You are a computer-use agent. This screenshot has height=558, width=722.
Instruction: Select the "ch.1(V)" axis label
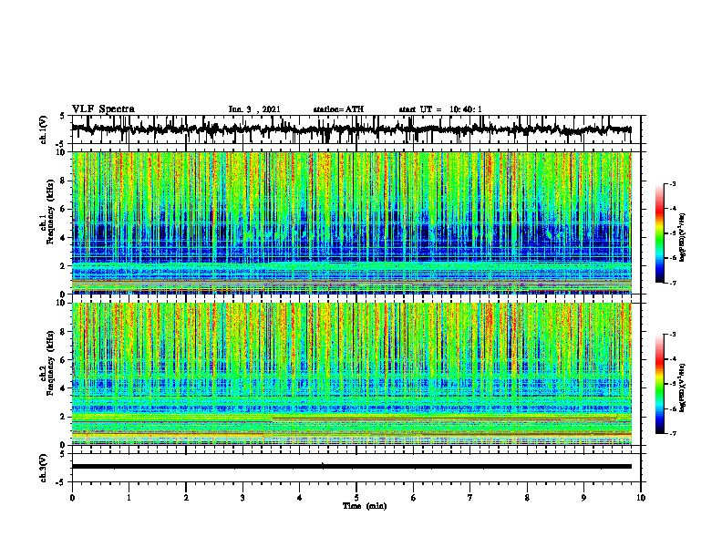tap(45, 129)
